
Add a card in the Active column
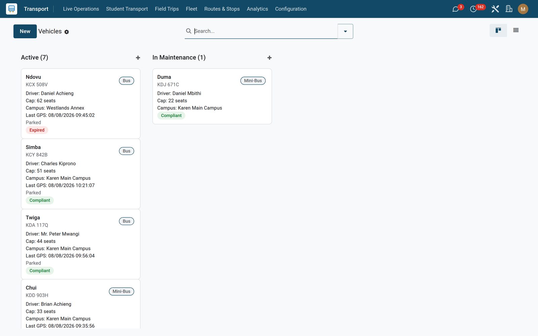138,58
